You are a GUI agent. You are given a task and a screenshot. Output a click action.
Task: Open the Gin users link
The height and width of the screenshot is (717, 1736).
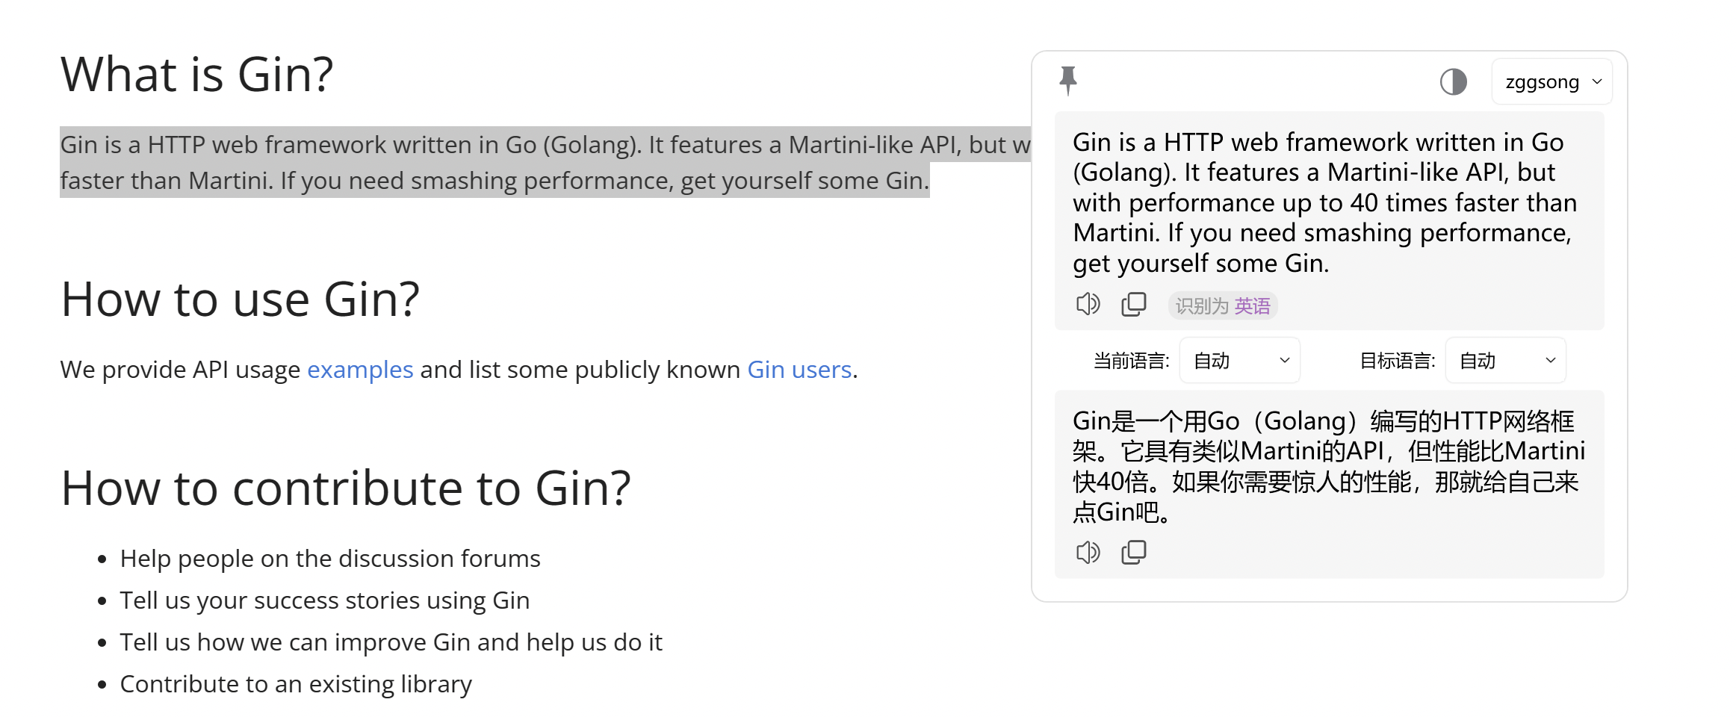(799, 370)
